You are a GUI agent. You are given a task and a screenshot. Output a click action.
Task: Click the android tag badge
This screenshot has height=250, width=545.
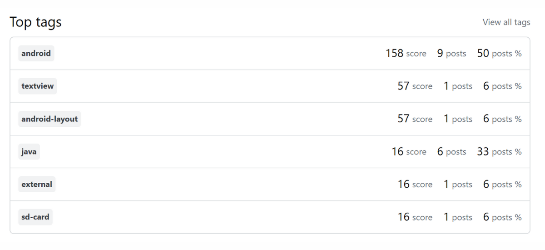[36, 53]
